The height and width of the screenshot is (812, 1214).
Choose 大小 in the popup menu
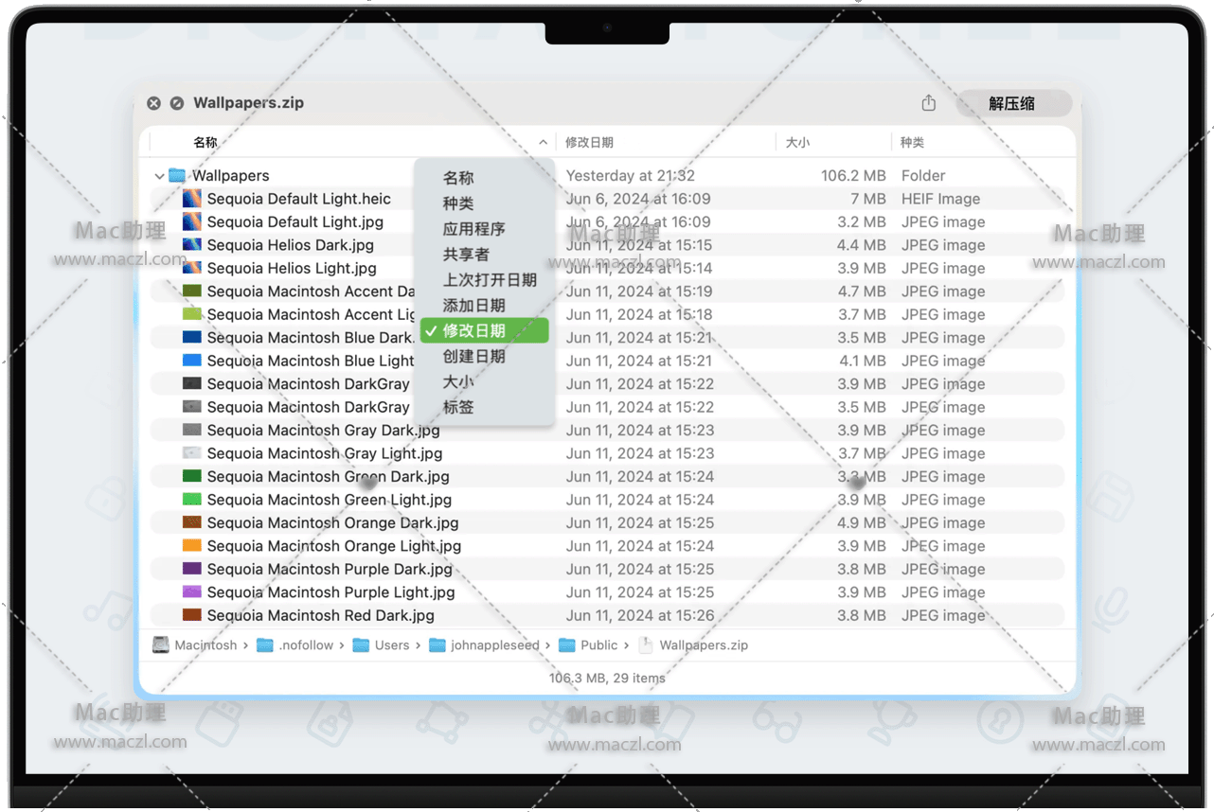pos(458,382)
